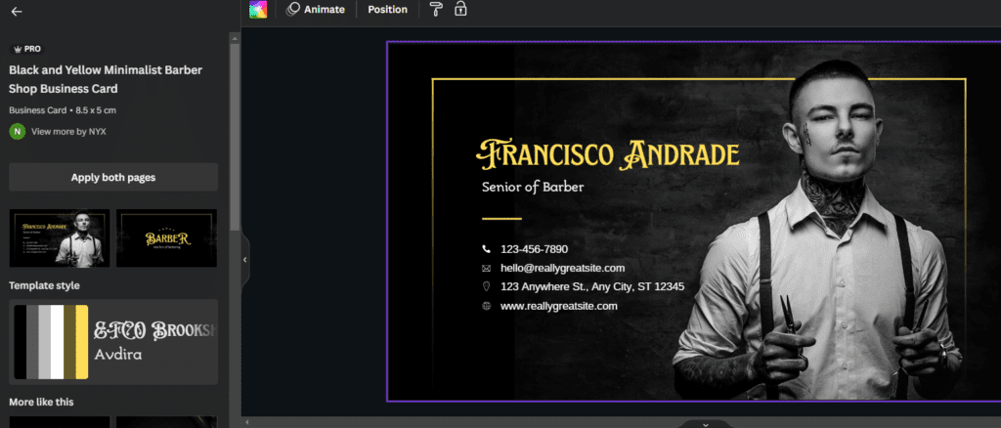Collapse the side panel with arrow handle
The height and width of the screenshot is (428, 1001).
pyautogui.click(x=244, y=260)
